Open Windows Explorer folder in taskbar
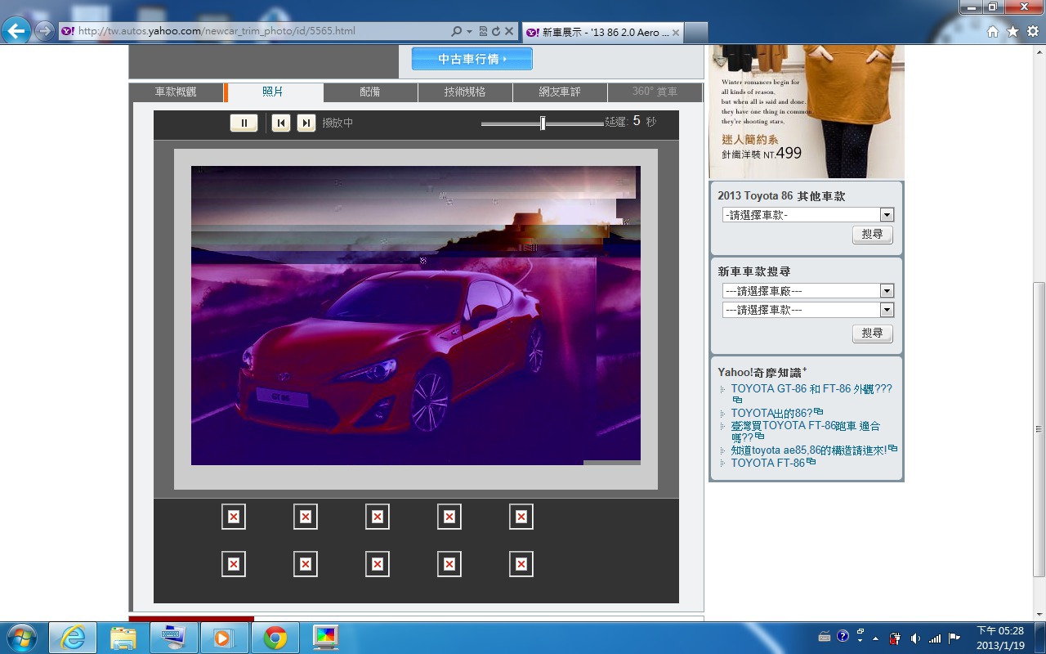Image resolution: width=1046 pixels, height=654 pixels. (x=123, y=638)
